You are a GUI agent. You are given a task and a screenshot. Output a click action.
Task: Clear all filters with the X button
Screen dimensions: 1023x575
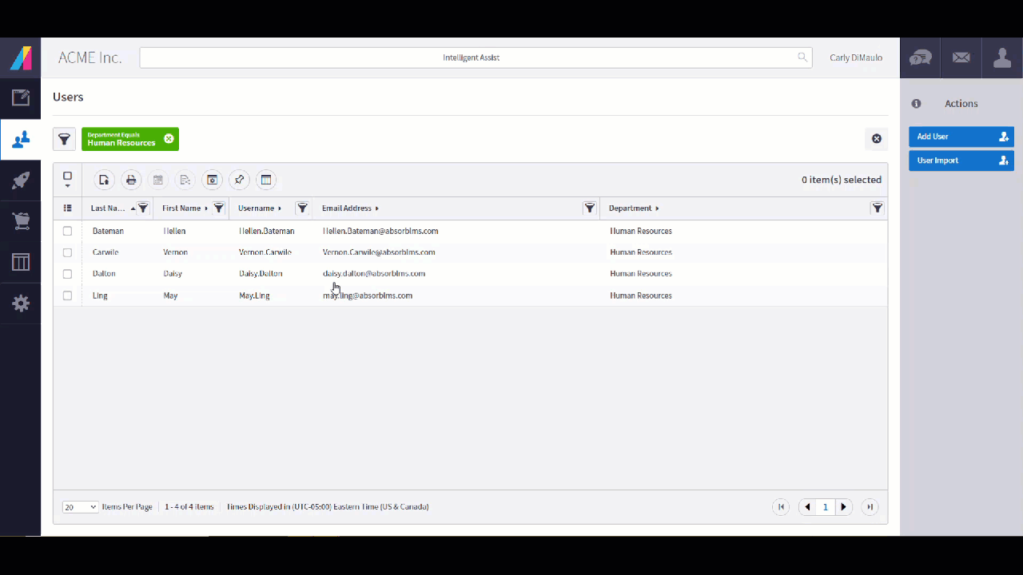click(x=877, y=139)
